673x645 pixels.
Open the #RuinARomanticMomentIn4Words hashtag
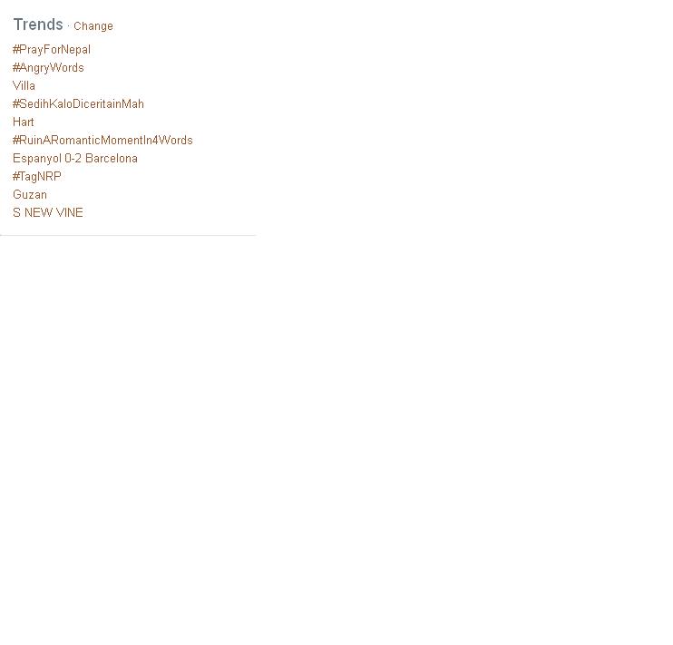102,140
